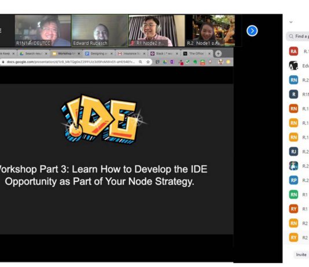
Task: Select the dark R participant avatar
Action: 293,94
